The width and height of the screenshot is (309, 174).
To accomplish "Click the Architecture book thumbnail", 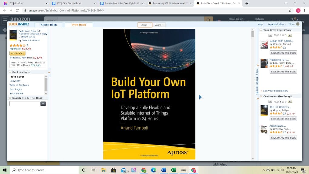I will click(264, 129).
